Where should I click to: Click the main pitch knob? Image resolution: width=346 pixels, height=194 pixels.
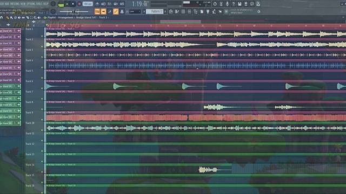pyautogui.click(x=53, y=11)
